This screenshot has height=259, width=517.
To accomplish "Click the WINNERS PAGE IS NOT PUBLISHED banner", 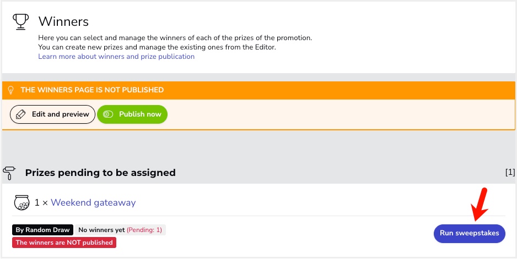I will click(x=258, y=90).
